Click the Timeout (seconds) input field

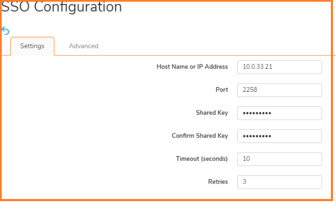(279, 159)
